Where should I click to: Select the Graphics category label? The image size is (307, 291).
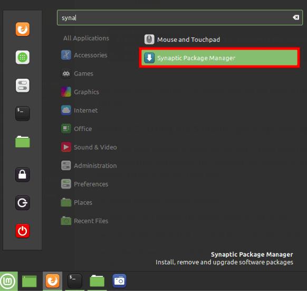pos(87,92)
